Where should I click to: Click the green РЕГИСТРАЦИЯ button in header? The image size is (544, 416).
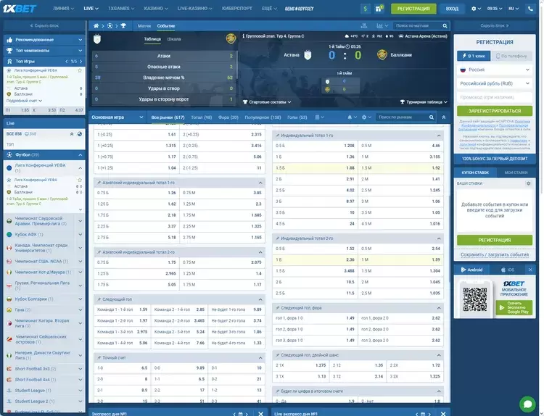click(413, 9)
